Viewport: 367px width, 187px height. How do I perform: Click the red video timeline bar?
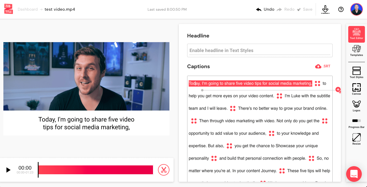(96, 170)
